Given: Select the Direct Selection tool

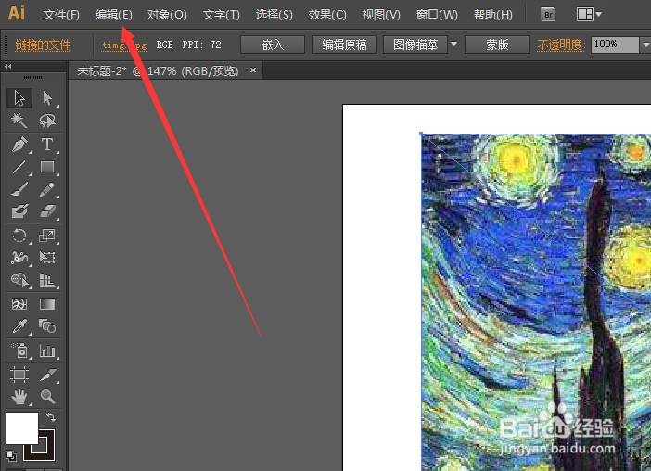Looking at the screenshot, I should 47,98.
